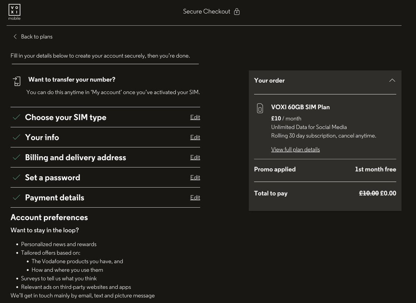This screenshot has width=416, height=303.
Task: Click the SIM card icon in order
Action: (260, 109)
